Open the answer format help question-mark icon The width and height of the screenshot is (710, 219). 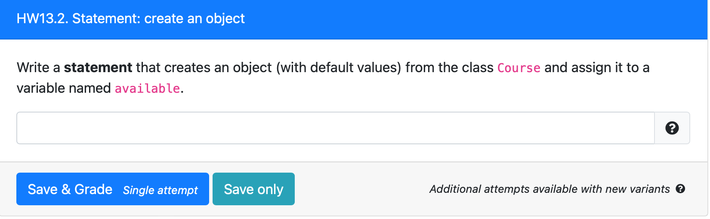click(672, 128)
